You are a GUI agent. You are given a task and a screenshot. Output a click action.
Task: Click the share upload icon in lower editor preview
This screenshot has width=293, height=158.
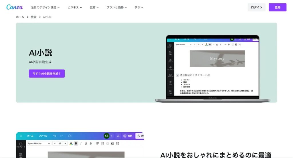point(138,136)
